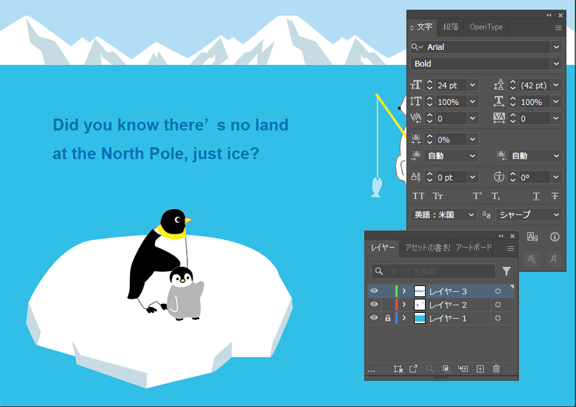Screen dimensions: 576x407
Task: Open the Character panel hamburger menu
Action: 558,28
